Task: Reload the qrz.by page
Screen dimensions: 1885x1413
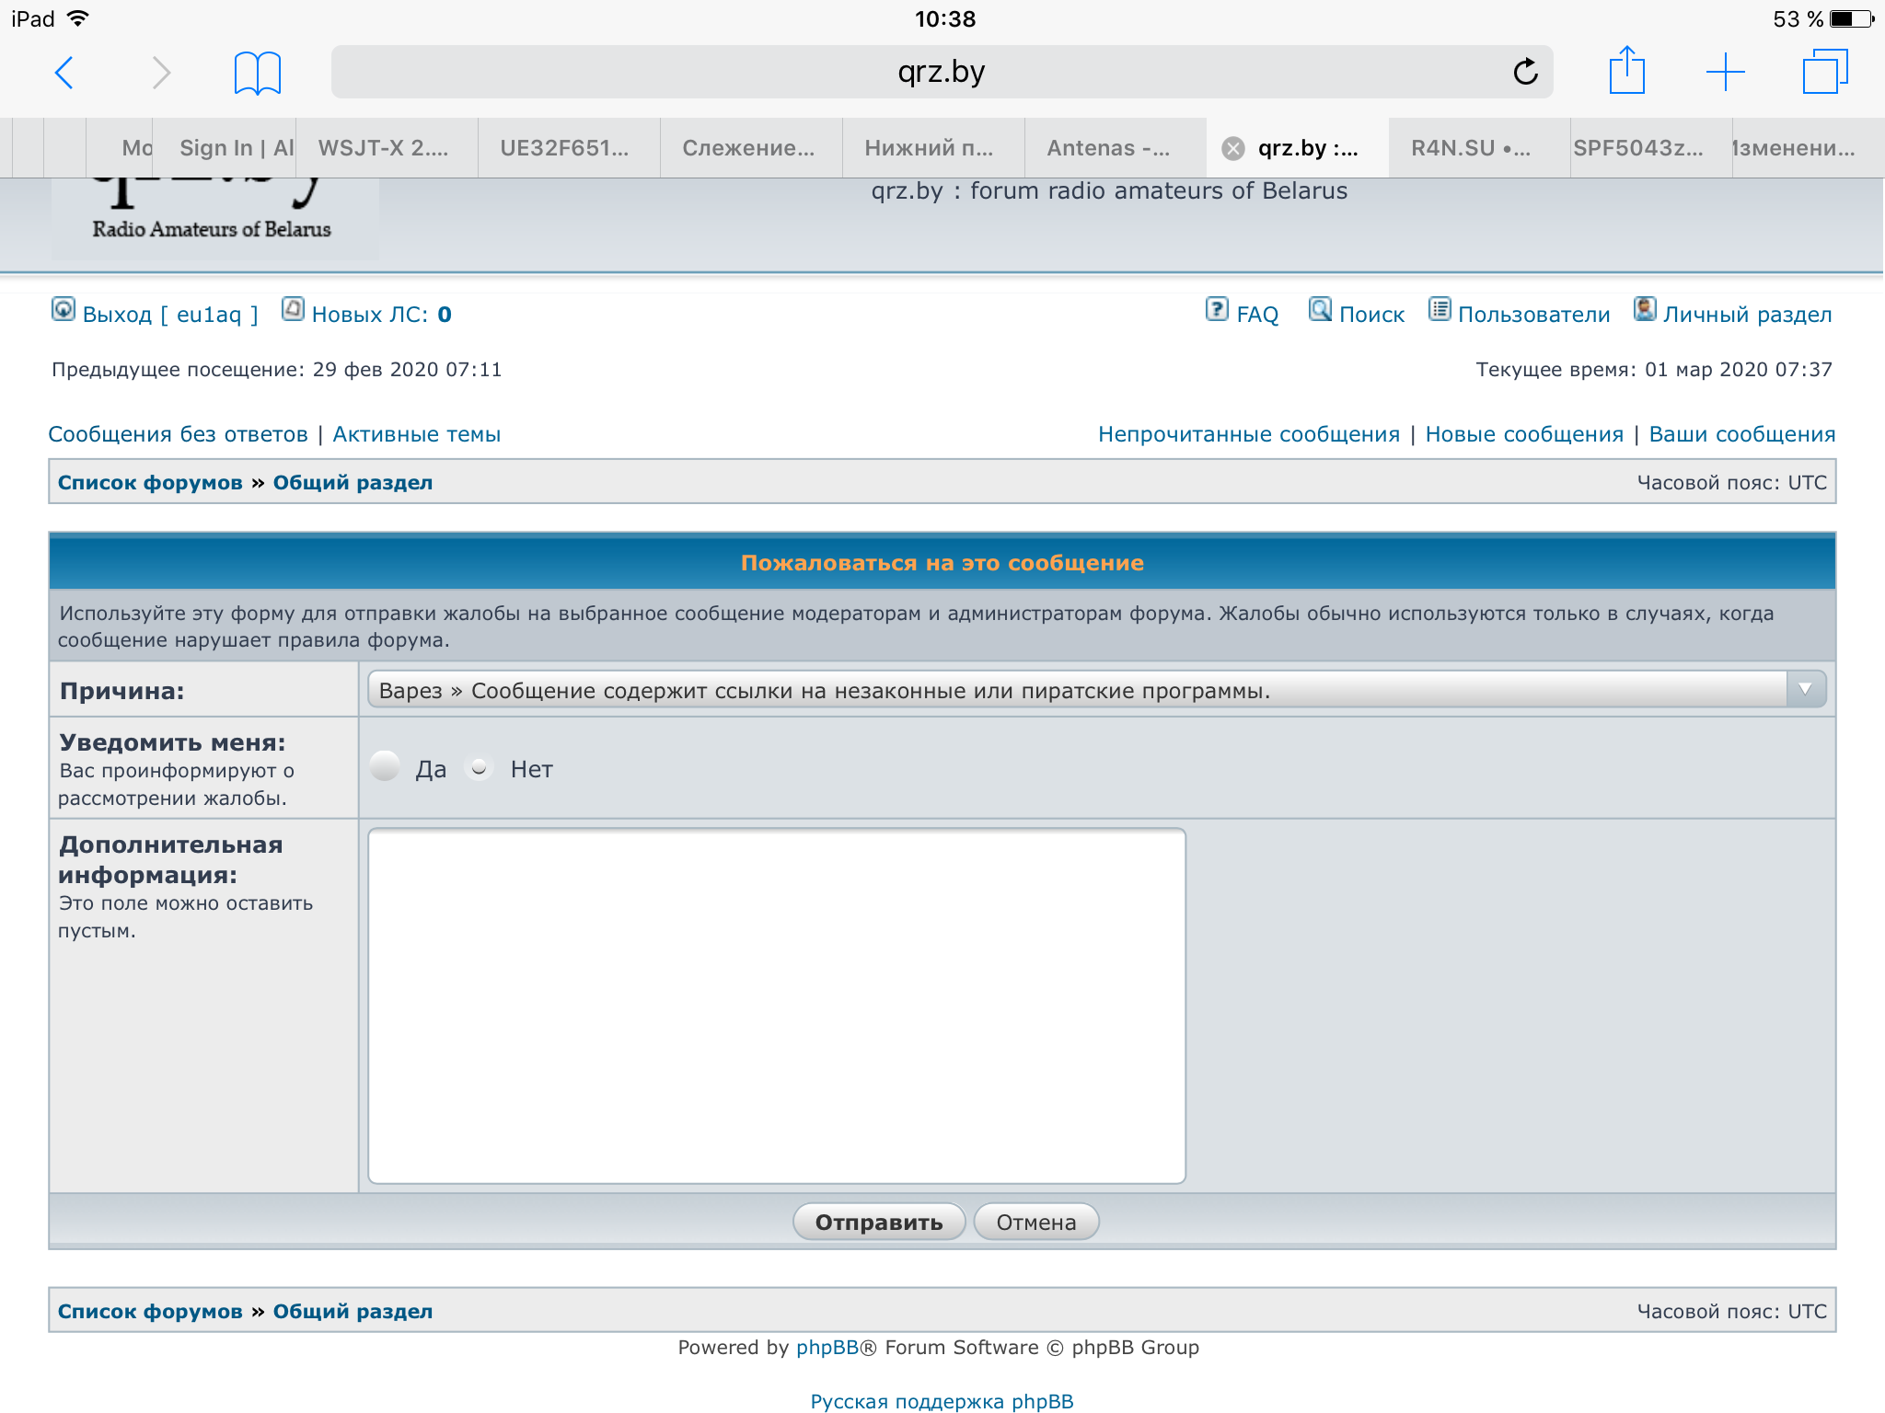Action: point(1525,72)
